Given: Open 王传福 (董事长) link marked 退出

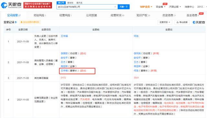Looking at the screenshot, I should (x=64, y=71).
